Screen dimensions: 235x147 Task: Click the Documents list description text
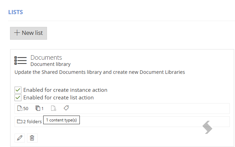point(100,72)
